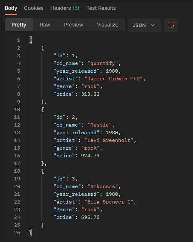
Task: Click the closing brace on line 25
Action: coord(43,225)
